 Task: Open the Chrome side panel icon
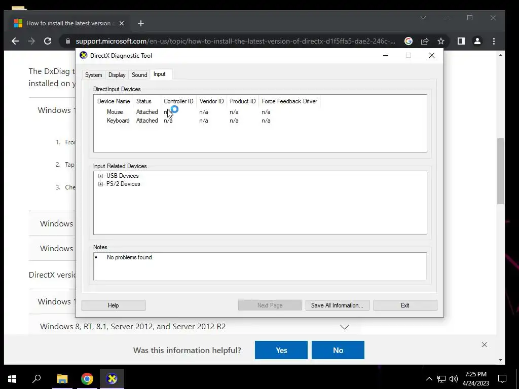click(461, 41)
